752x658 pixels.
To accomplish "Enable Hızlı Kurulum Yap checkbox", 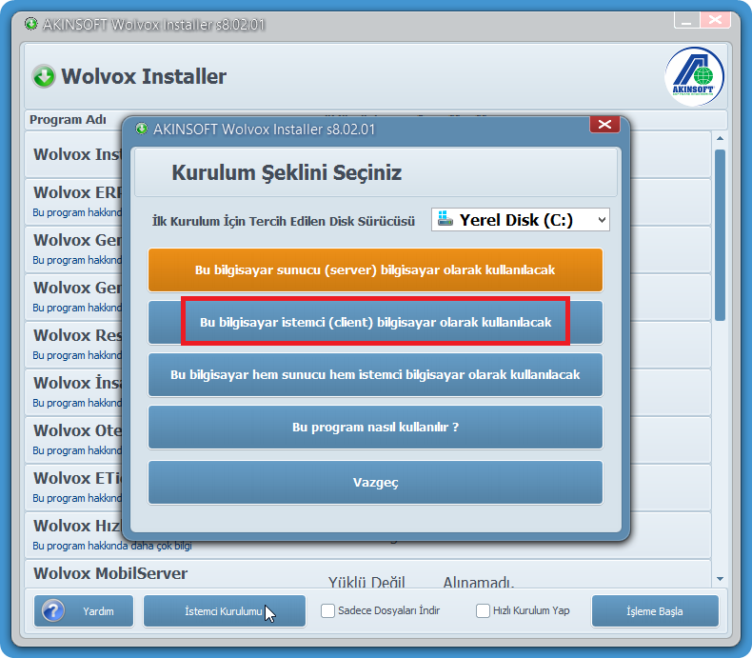I will pos(483,610).
